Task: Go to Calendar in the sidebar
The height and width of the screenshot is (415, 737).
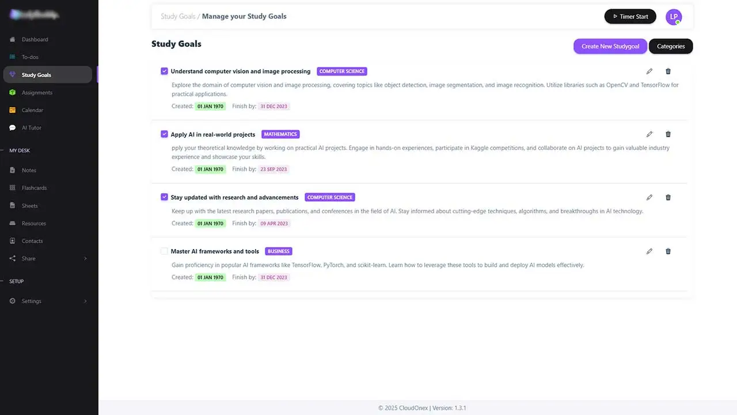Action: pyautogui.click(x=32, y=110)
